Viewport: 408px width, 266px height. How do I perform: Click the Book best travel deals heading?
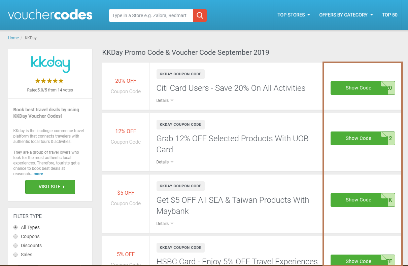point(46,113)
